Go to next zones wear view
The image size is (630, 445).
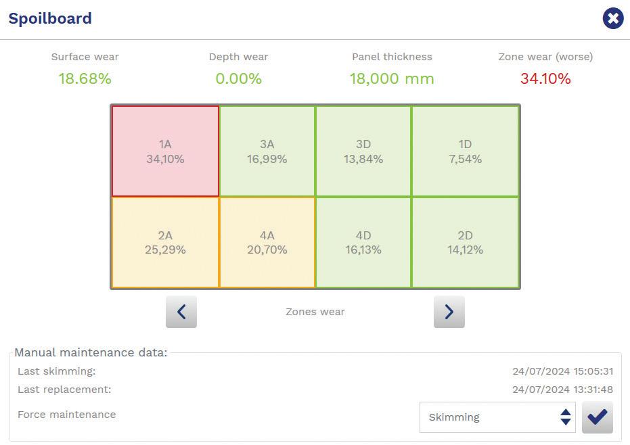449,312
